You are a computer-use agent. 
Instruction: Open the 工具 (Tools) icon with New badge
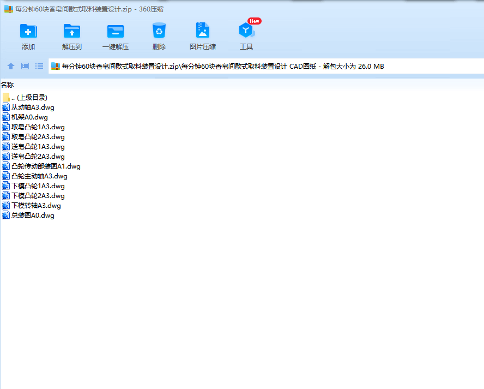coord(246,30)
